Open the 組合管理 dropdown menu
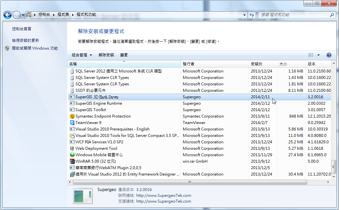 (82, 55)
